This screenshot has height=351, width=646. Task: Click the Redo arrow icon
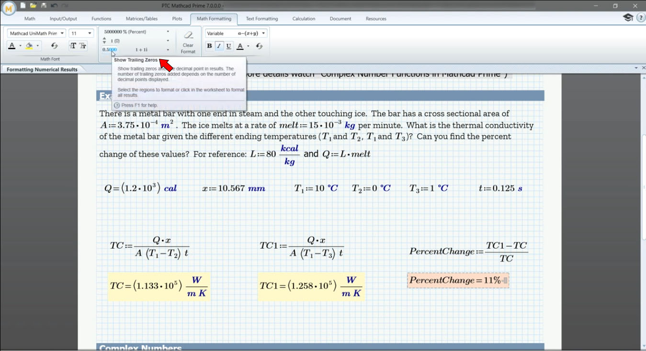coord(64,5)
